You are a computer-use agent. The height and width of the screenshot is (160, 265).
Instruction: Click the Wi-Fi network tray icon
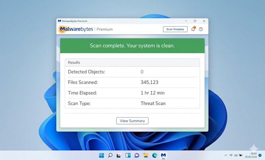point(231,155)
